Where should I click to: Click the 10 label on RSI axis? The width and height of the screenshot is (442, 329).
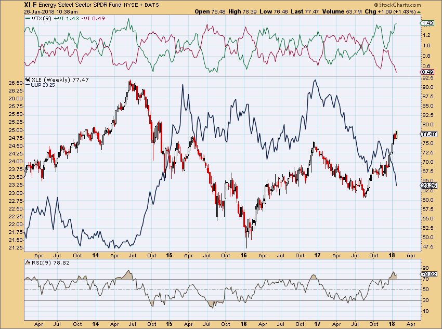pyautogui.click(x=426, y=311)
